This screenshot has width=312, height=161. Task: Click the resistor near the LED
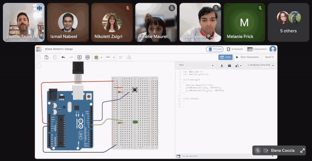(121, 123)
